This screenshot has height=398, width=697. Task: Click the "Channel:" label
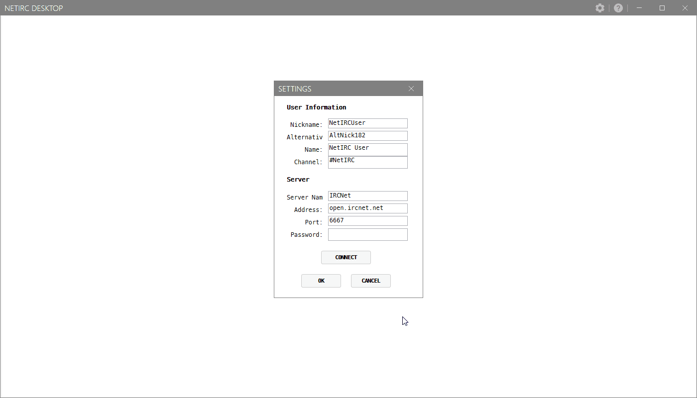(x=309, y=162)
